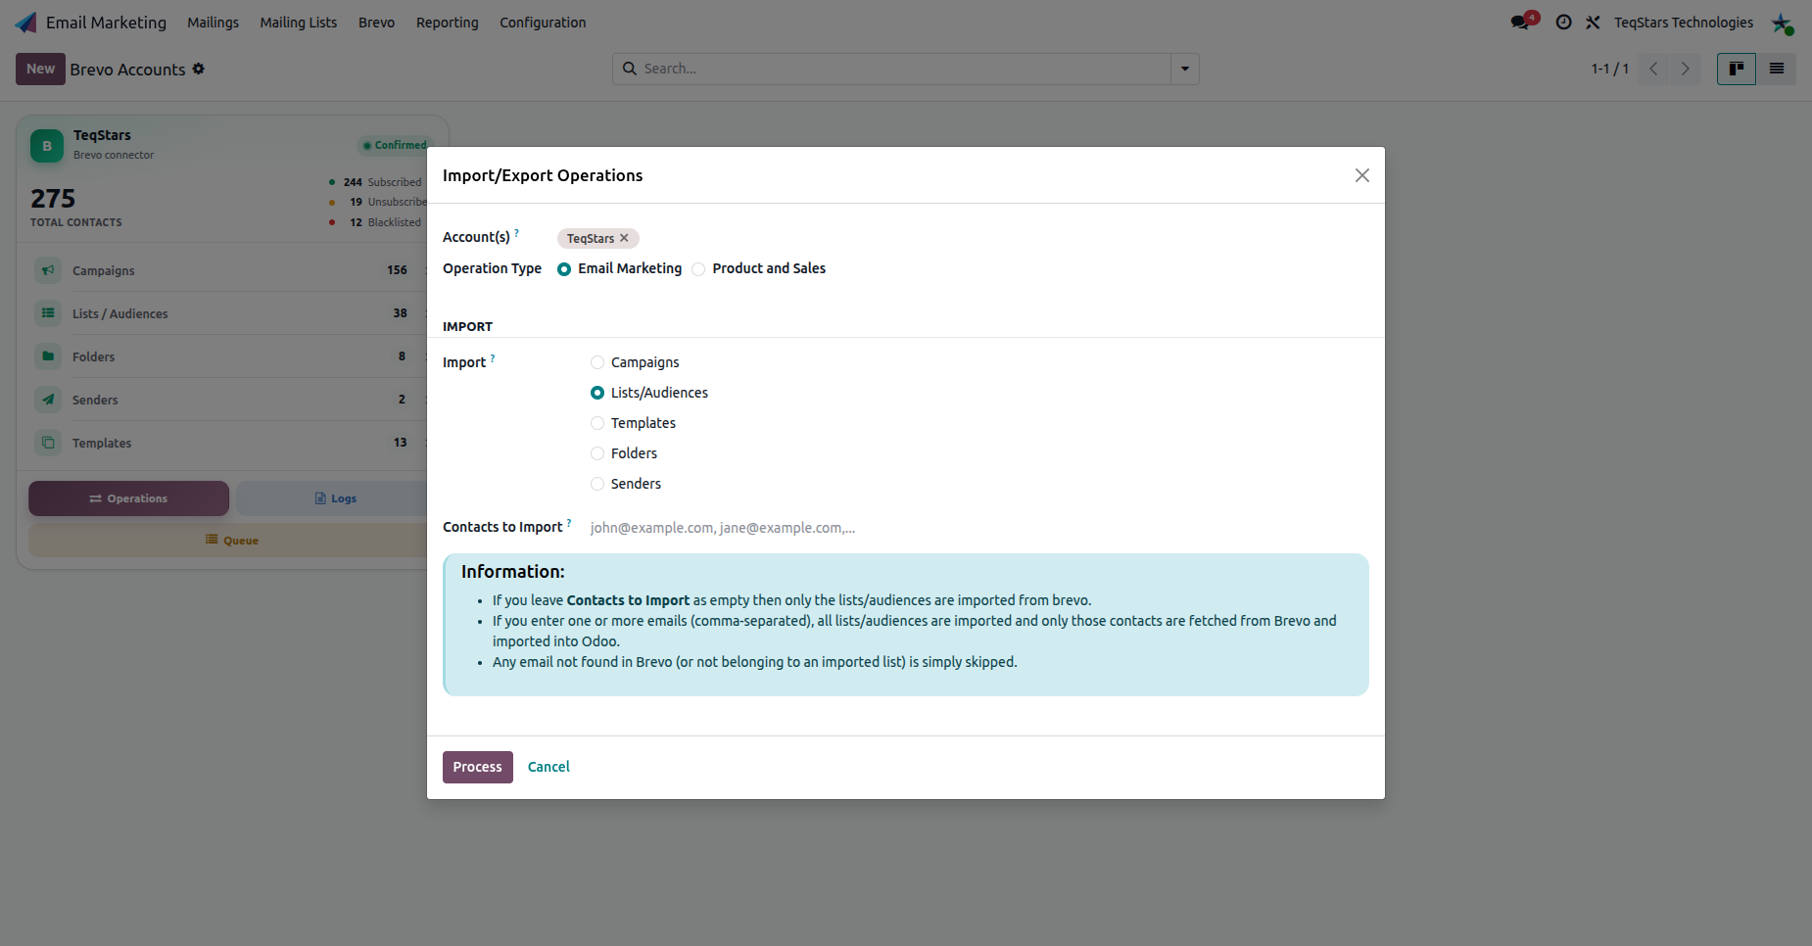Screen dimensions: 1812x946
Task: Click the 12 Blacklisted stat
Action: pyautogui.click(x=376, y=222)
